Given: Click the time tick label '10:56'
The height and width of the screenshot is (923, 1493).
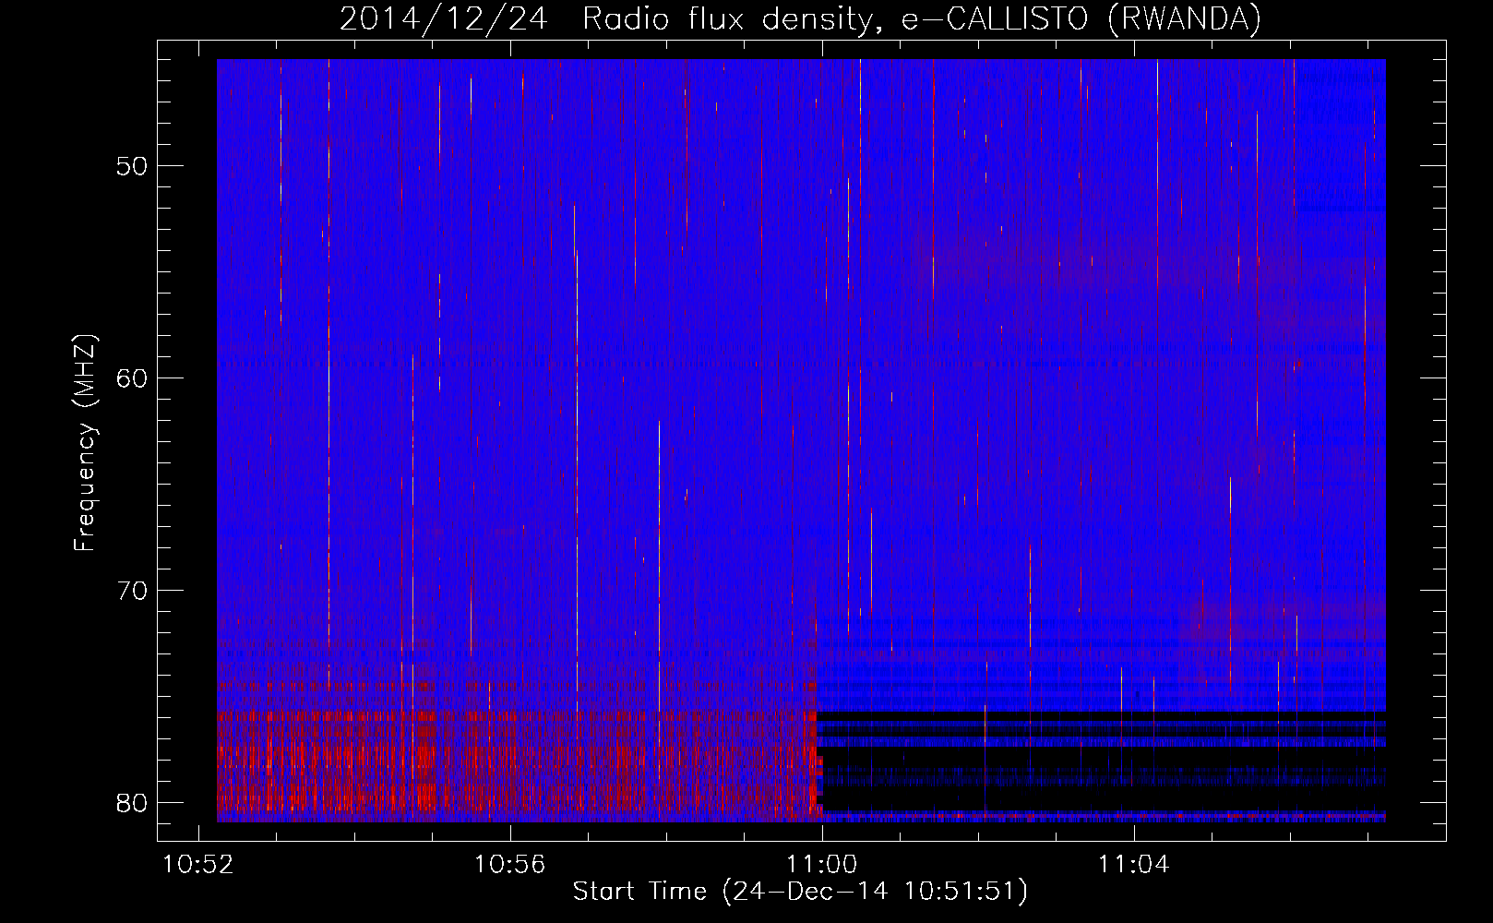Looking at the screenshot, I should [510, 865].
